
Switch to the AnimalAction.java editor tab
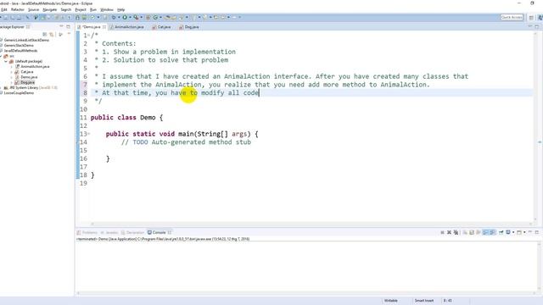126,26
